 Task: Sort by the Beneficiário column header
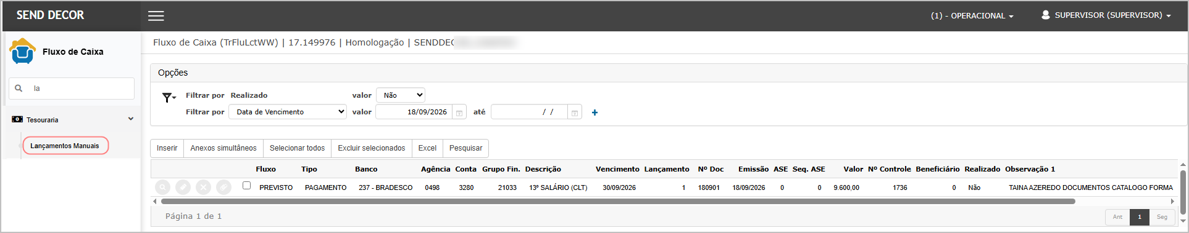click(x=938, y=169)
